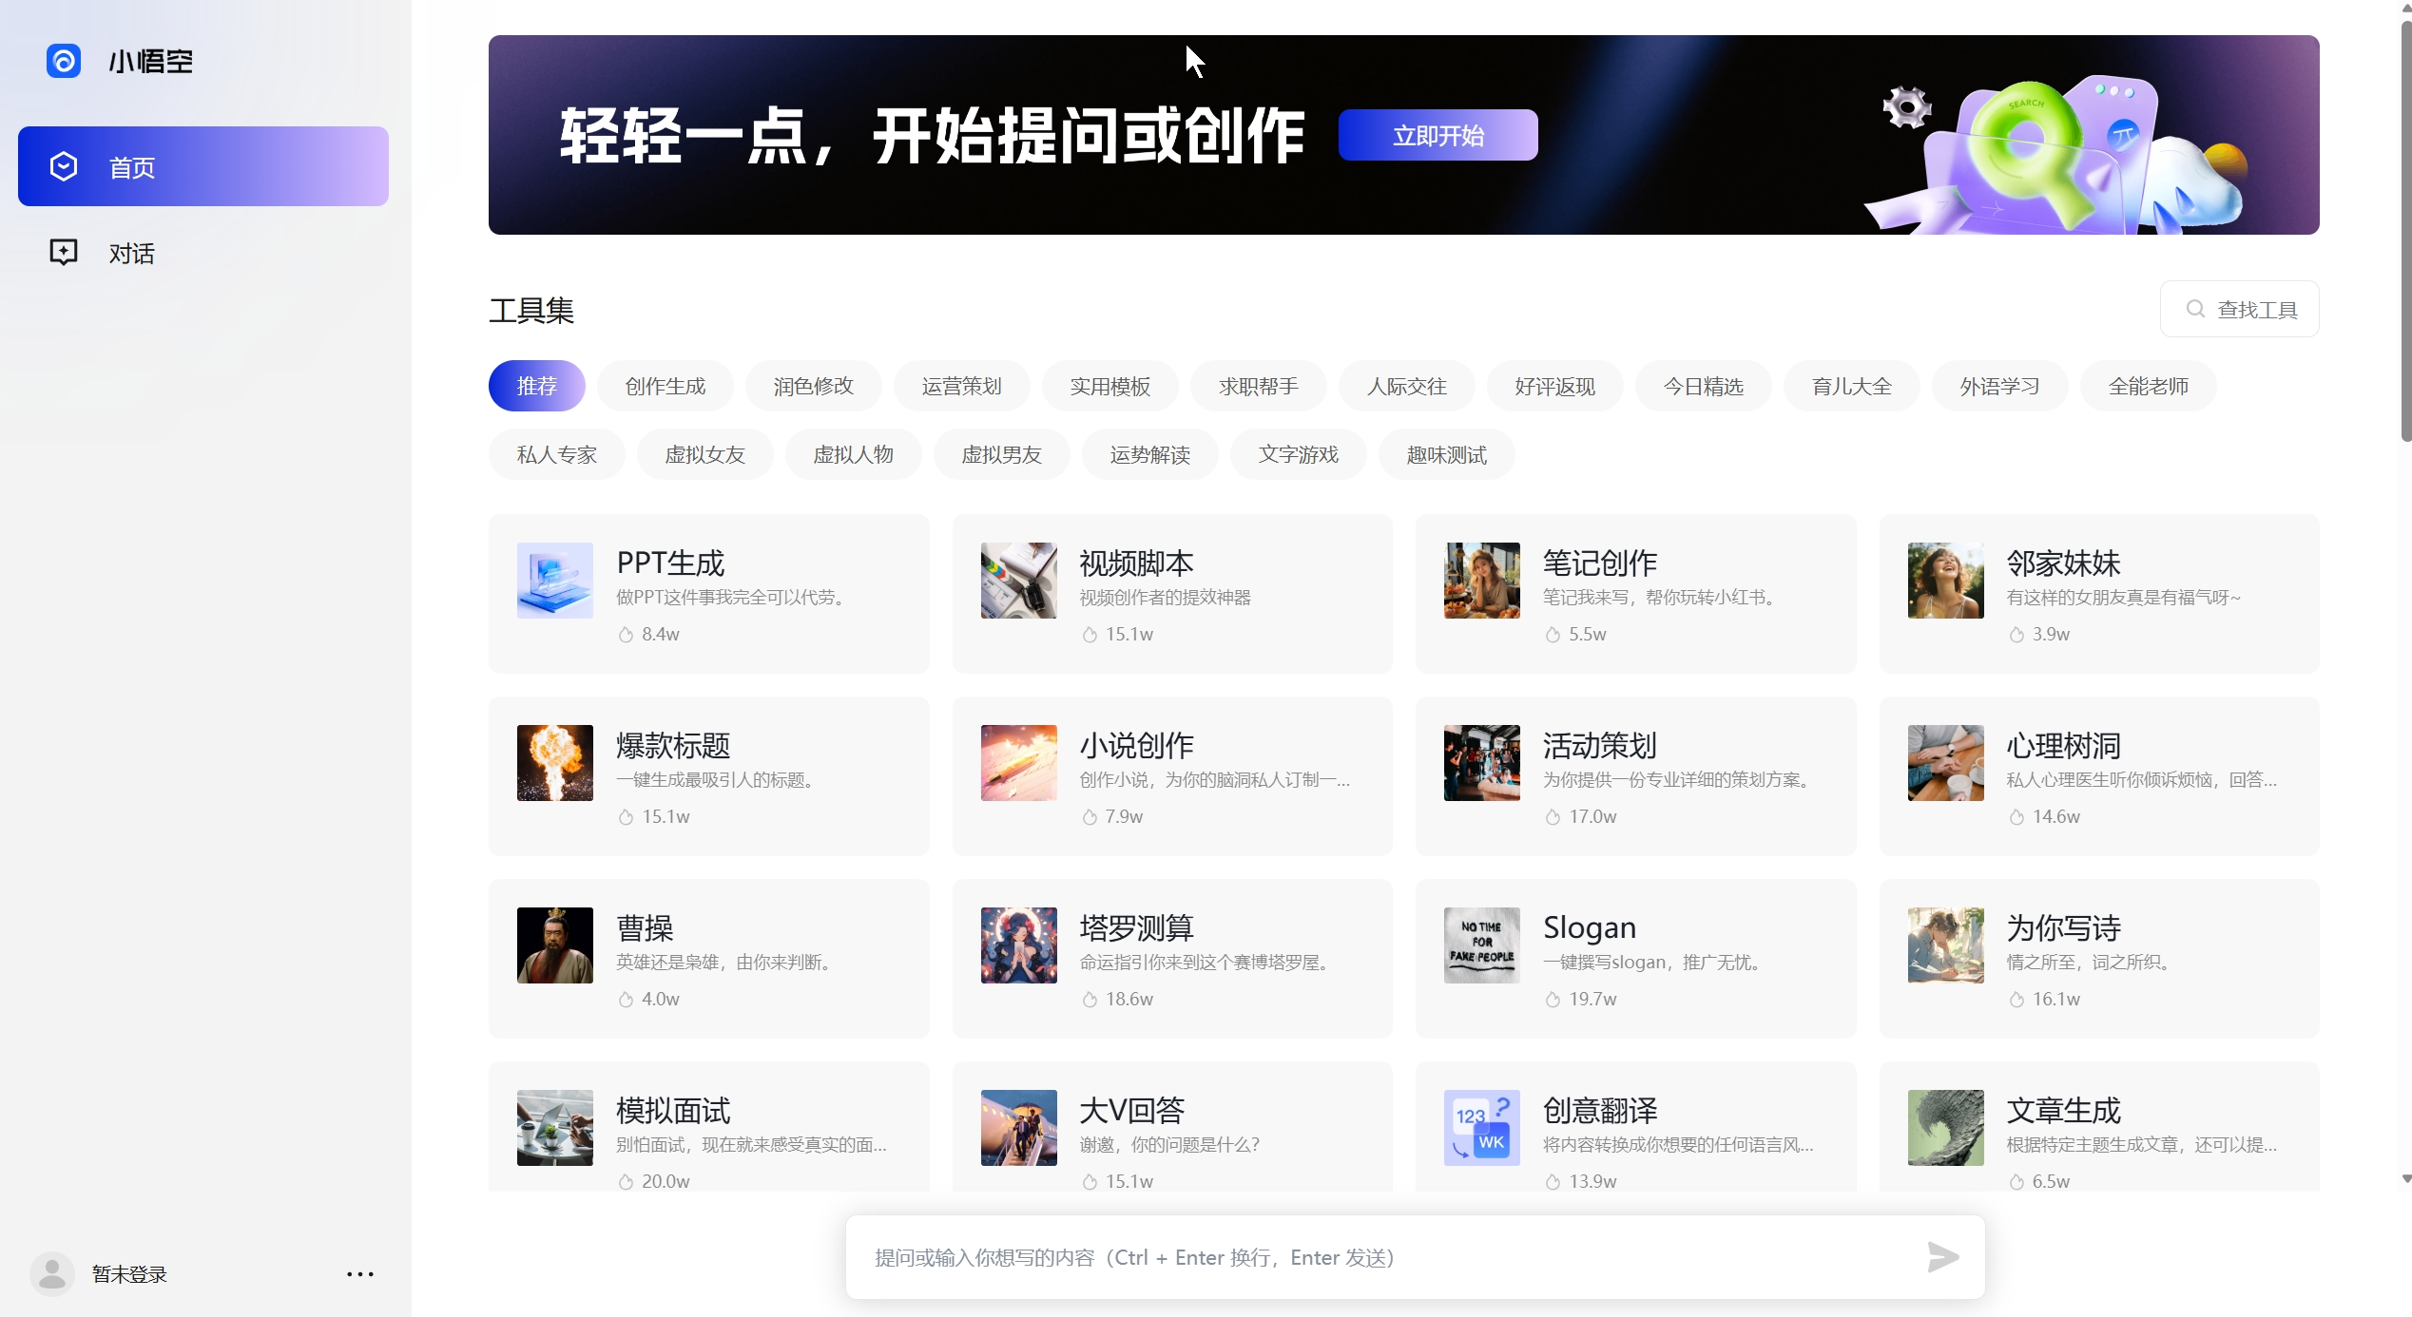Click the scrollbar down arrow
Image resolution: width=2412 pixels, height=1317 pixels.
coord(2405,1179)
